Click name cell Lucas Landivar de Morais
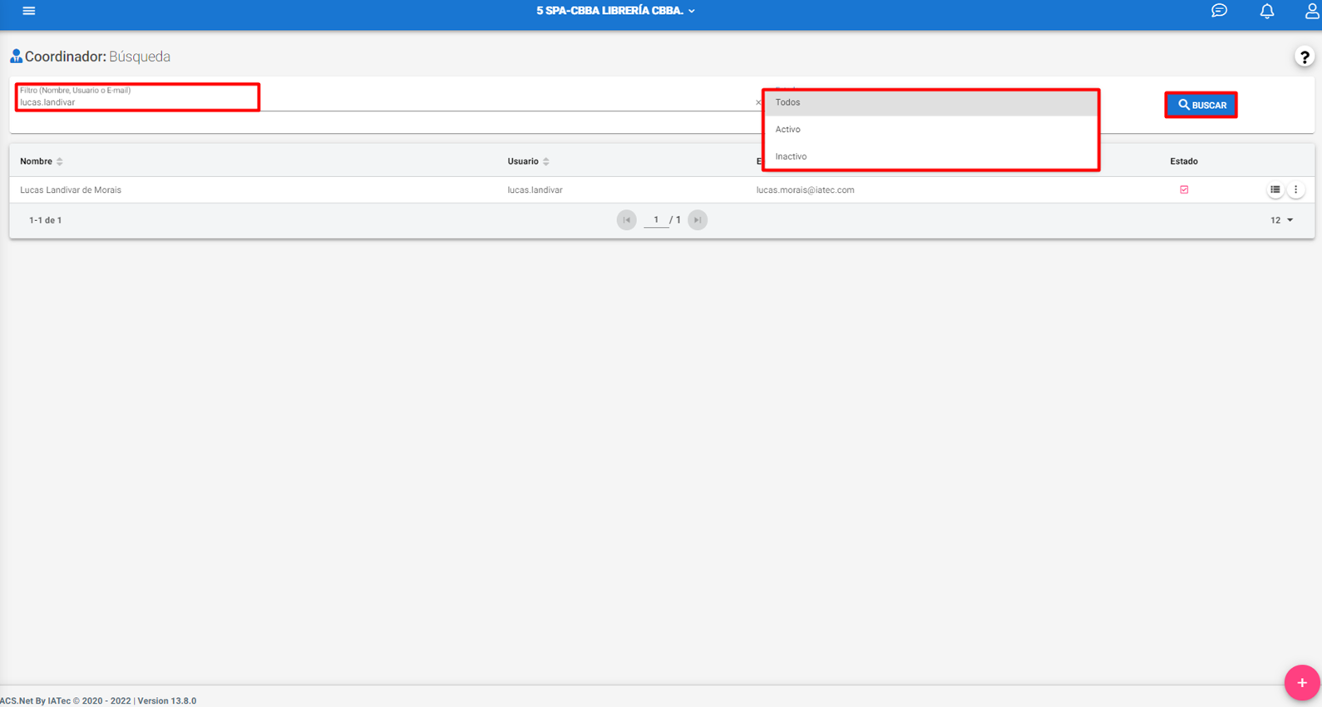This screenshot has width=1322, height=707. click(x=71, y=190)
